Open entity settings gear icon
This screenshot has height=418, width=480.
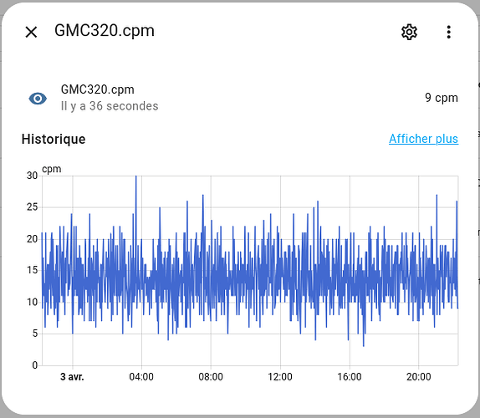click(x=409, y=32)
